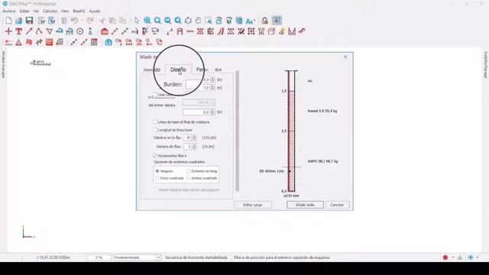Viewport: 489px width, 275px height.
Task: Click the 7,0 spacing spinner arrows
Action: click(212, 88)
